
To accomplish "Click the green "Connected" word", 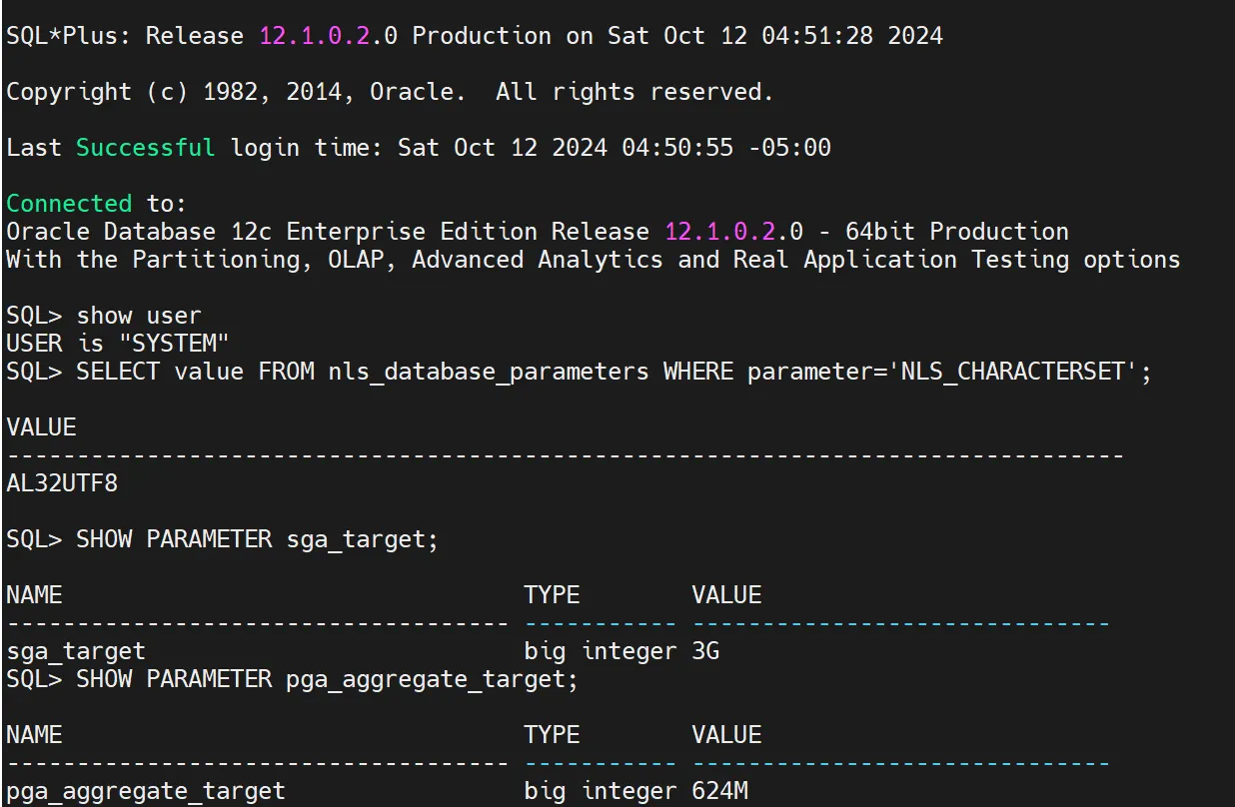I will click(x=69, y=204).
